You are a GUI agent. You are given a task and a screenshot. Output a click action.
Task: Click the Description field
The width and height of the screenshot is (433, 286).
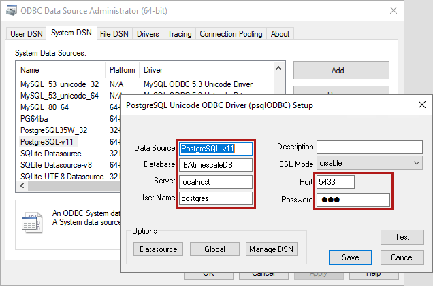tap(370, 147)
